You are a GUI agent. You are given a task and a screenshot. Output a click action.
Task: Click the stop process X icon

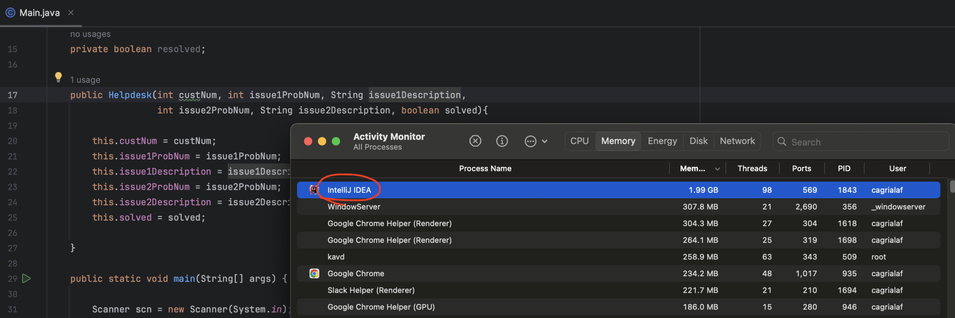point(475,141)
